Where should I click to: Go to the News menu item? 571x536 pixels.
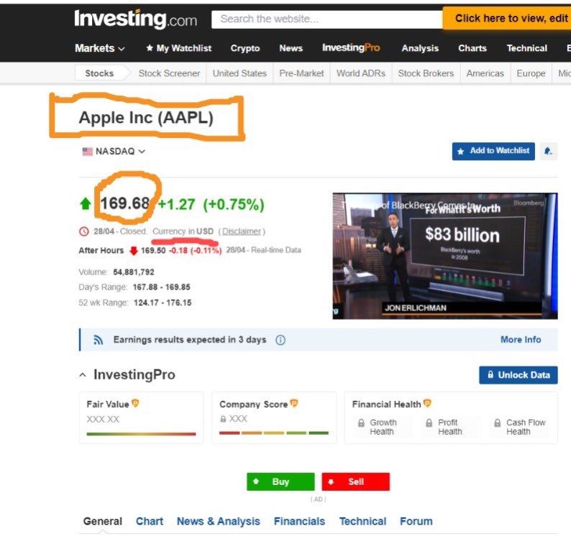(x=291, y=48)
